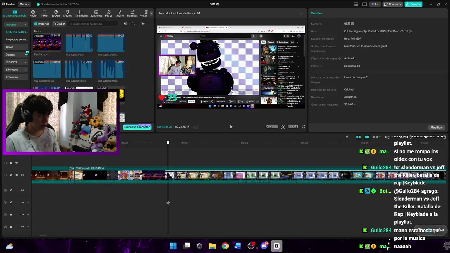Viewport: 450px width, 253px height.
Task: Focus the Buscar archivos multimedia search field
Action: click(x=94, y=24)
